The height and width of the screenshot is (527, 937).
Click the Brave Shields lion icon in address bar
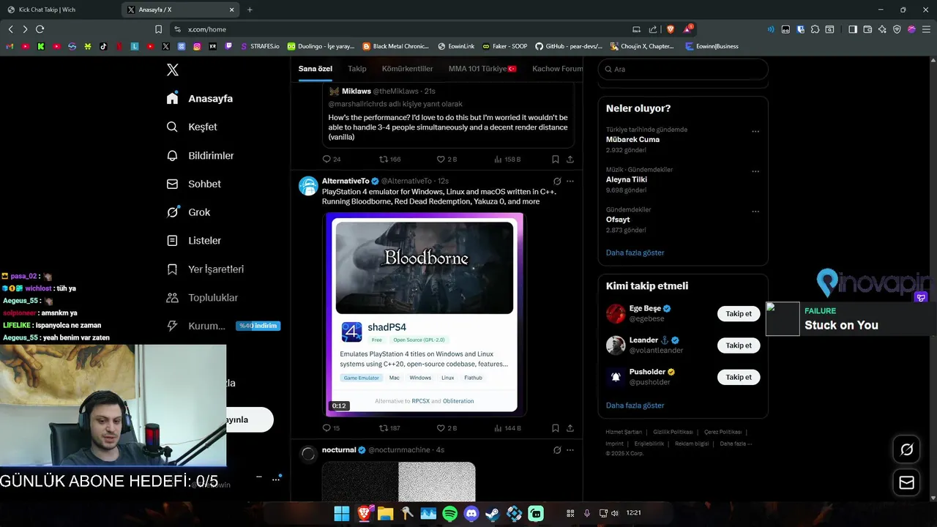[x=670, y=29]
